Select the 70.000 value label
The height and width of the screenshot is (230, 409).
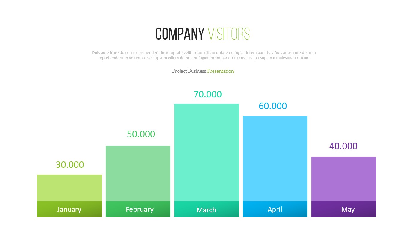point(207,94)
